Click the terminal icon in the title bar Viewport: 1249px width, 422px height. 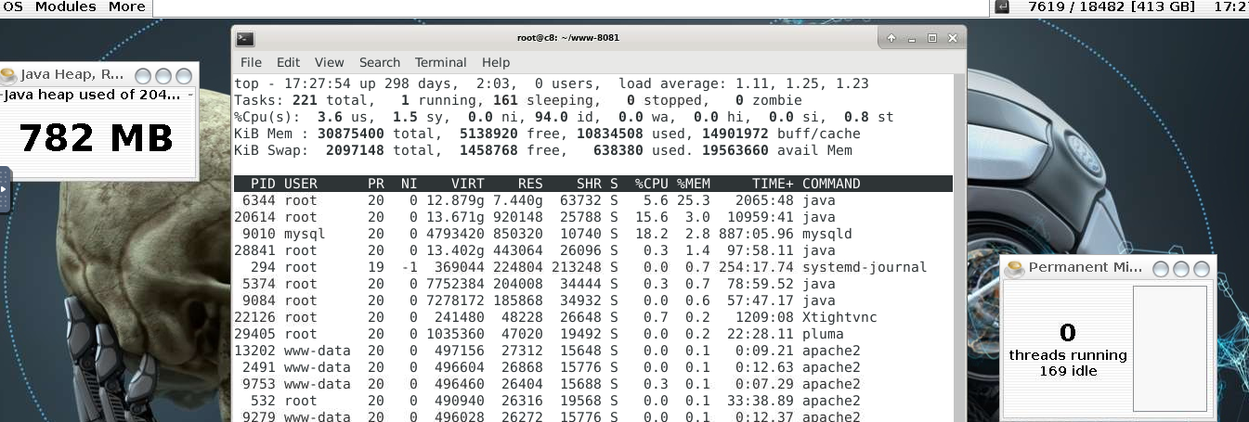click(x=245, y=38)
